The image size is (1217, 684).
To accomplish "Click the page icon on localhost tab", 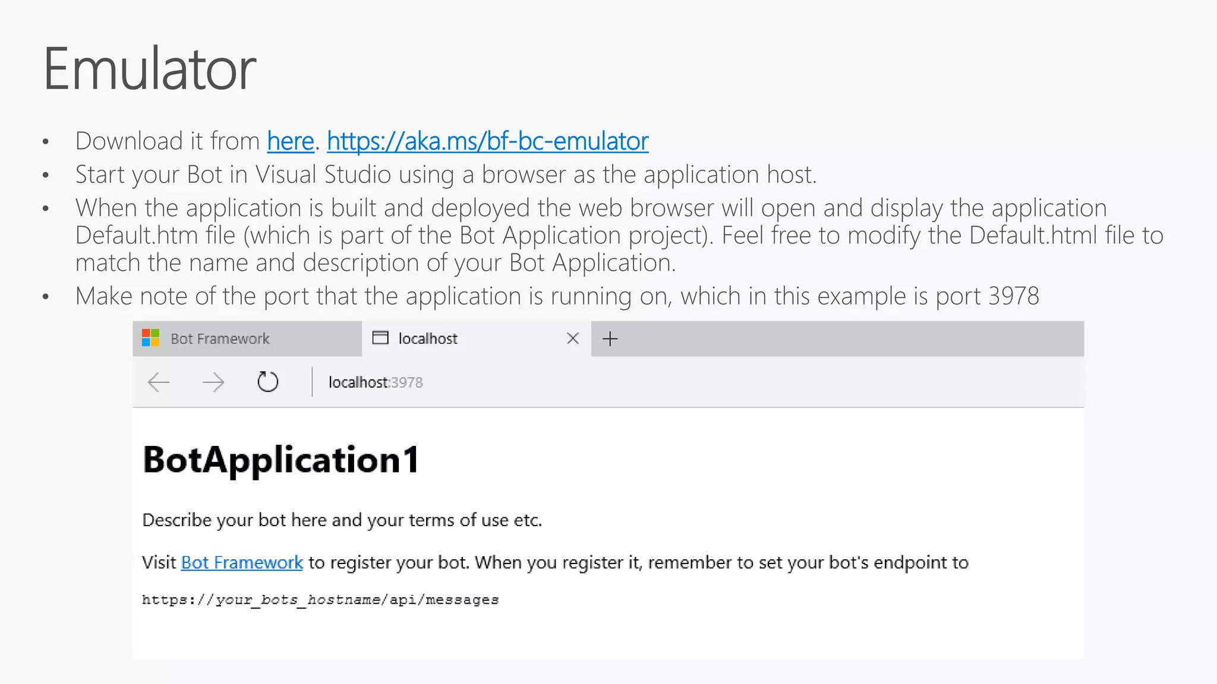I will coord(380,338).
